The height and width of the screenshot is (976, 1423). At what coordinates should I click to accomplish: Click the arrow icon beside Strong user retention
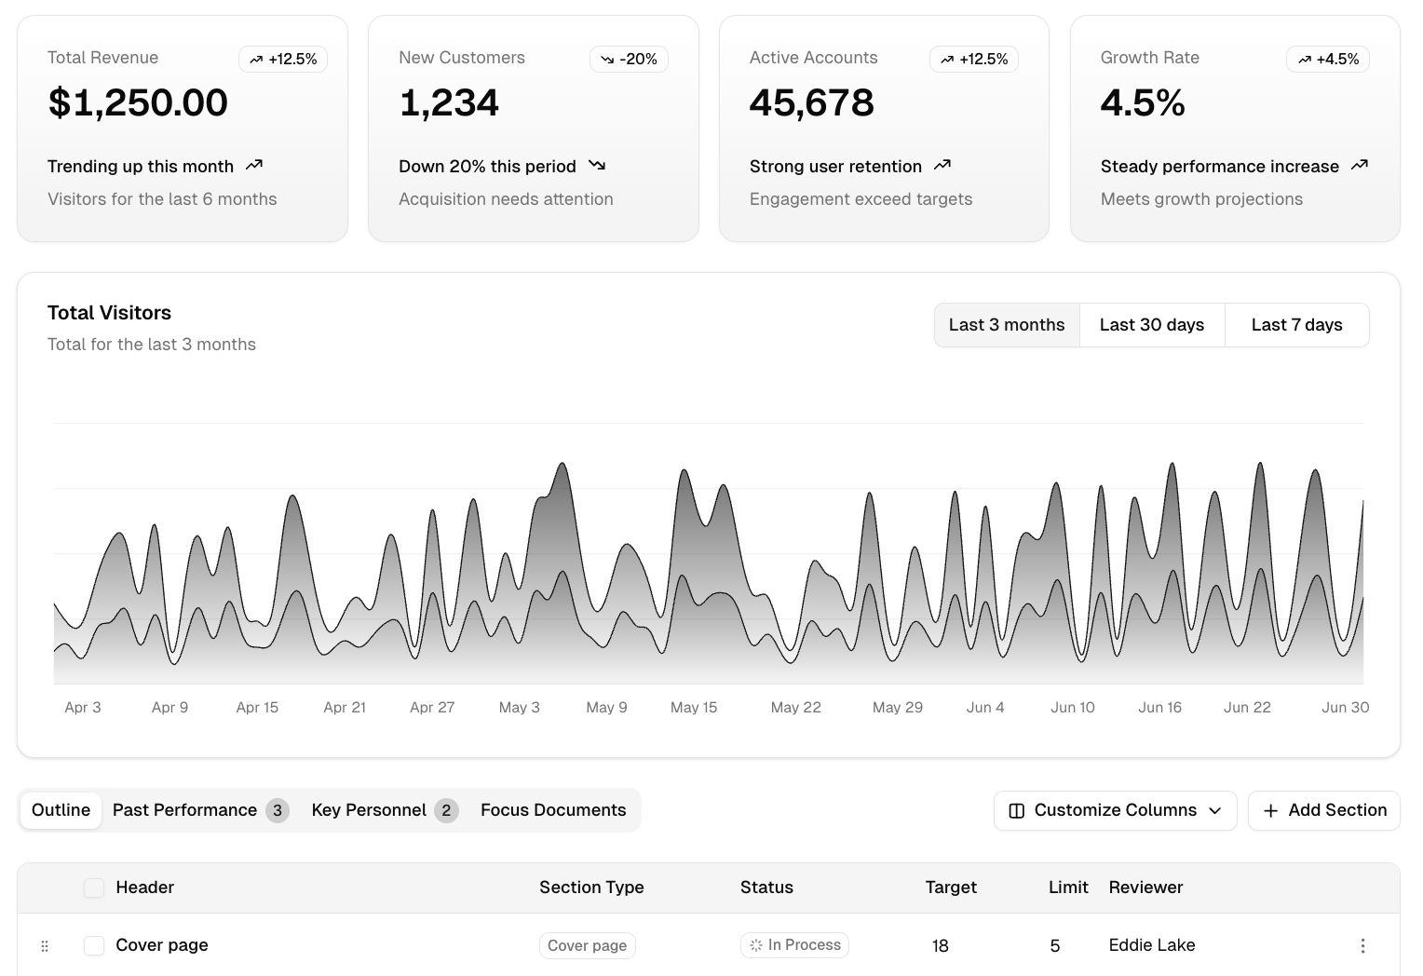[942, 165]
